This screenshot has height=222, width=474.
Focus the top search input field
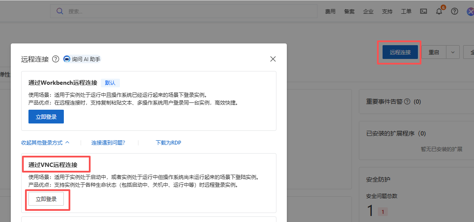(x=183, y=12)
